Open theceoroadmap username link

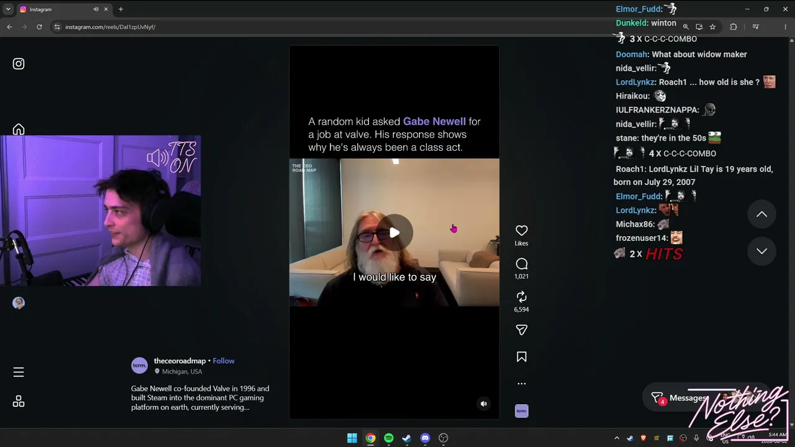(179, 361)
